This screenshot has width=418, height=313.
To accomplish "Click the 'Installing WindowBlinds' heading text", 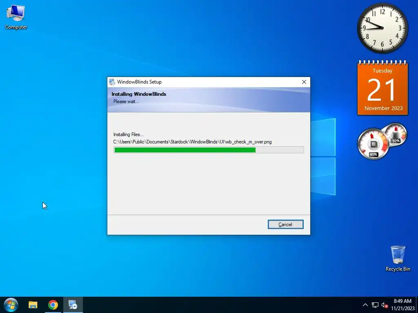I will tap(139, 94).
